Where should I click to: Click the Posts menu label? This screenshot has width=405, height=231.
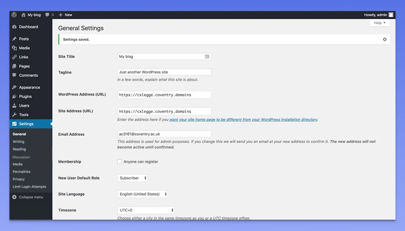click(x=24, y=39)
